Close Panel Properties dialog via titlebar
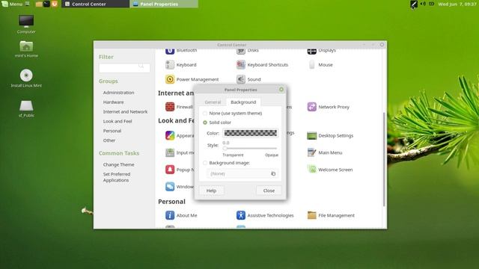 click(281, 90)
